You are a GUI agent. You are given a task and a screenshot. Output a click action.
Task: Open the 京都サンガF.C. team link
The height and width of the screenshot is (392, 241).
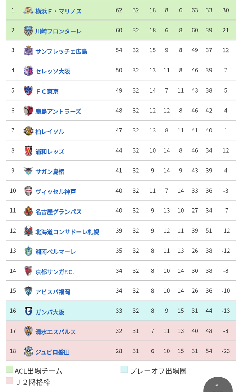point(55,272)
